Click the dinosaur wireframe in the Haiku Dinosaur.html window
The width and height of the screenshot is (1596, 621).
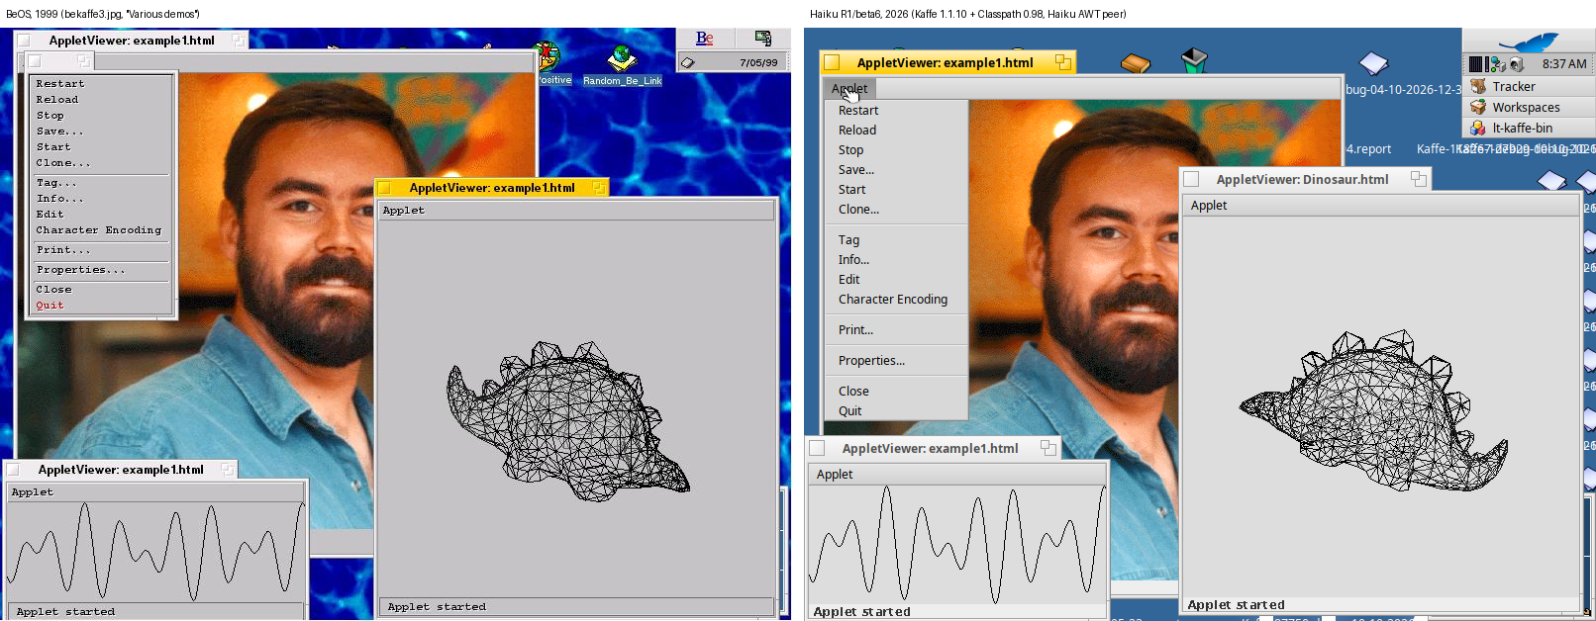click(1373, 410)
